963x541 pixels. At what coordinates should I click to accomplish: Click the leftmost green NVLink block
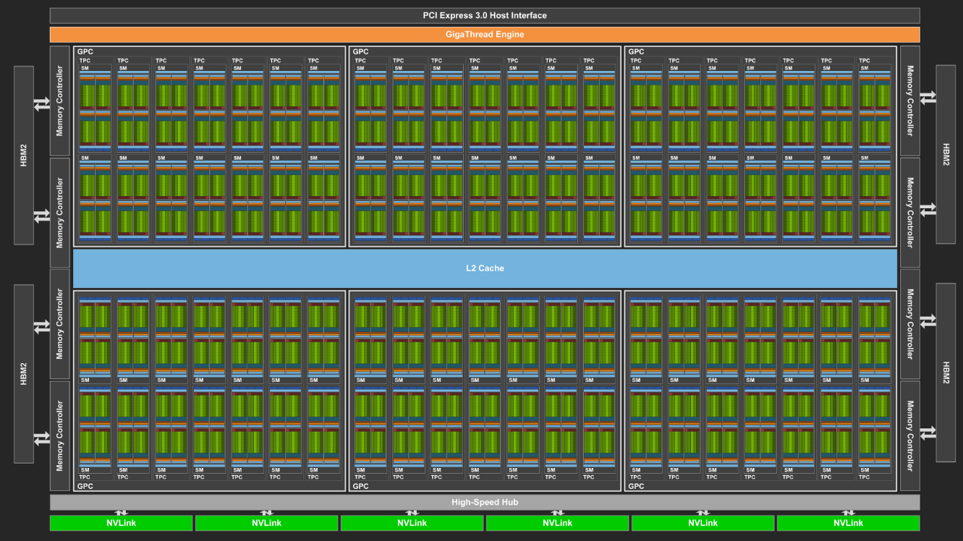(122, 523)
